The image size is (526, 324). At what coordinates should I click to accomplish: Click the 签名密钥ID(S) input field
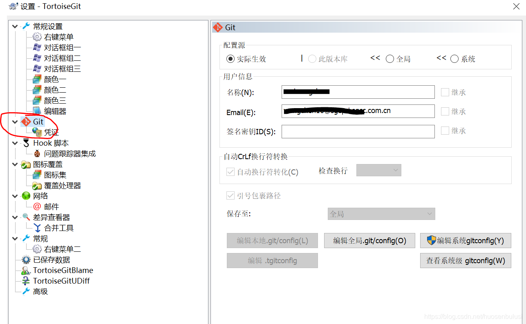tap(358, 131)
